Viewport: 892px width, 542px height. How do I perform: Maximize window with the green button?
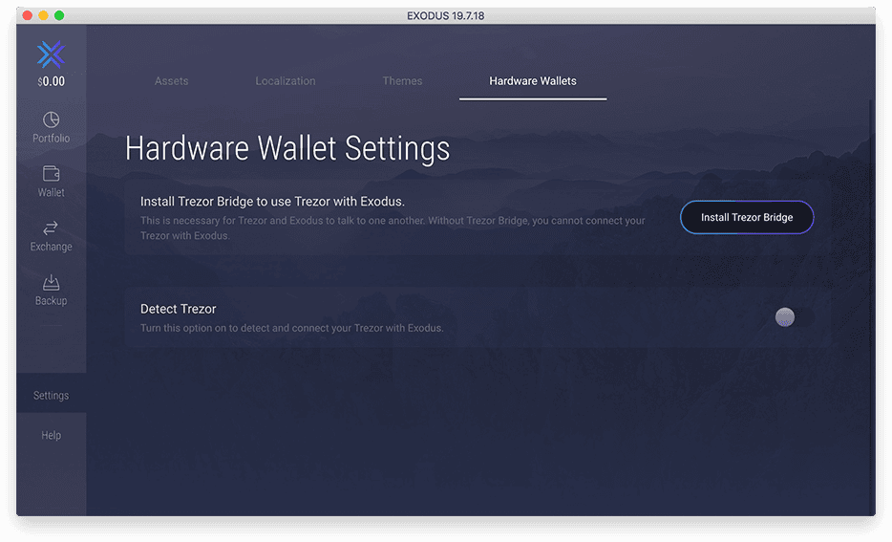point(59,15)
